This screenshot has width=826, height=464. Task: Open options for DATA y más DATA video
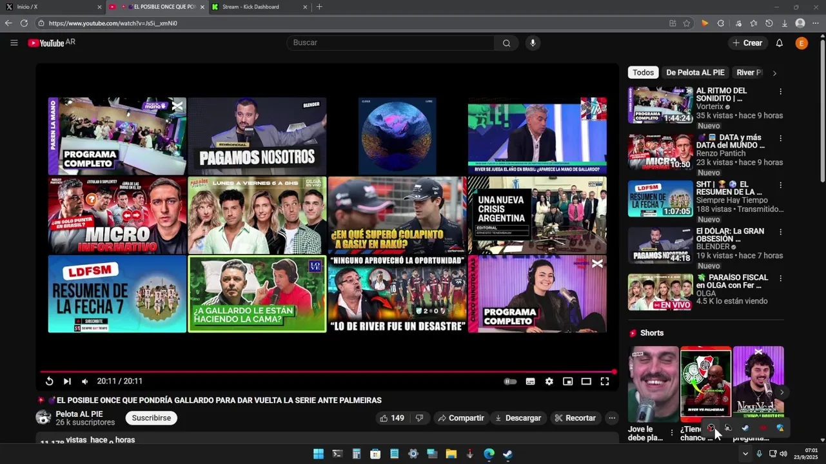(x=780, y=138)
